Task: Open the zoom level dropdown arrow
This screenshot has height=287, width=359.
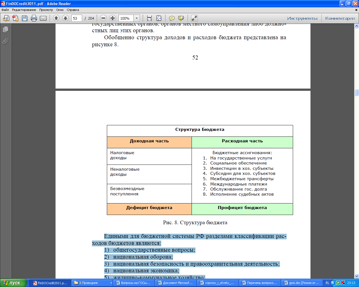Action: pos(137,18)
